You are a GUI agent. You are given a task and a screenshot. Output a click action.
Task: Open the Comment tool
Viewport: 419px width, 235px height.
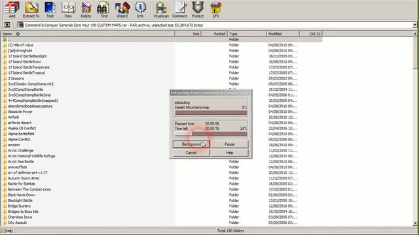[x=179, y=9]
